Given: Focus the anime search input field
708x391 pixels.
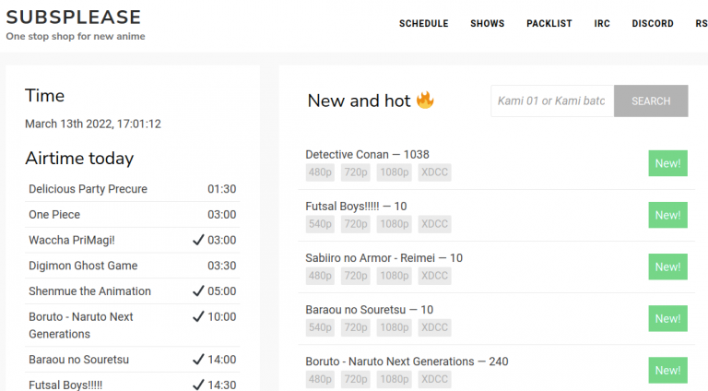Looking at the screenshot, I should coord(552,101).
